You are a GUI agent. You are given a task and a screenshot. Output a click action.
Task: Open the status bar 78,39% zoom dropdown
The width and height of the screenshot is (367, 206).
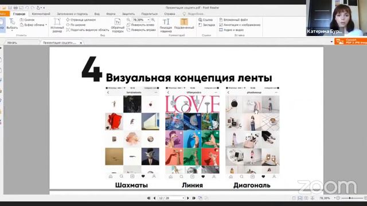(x=335, y=198)
